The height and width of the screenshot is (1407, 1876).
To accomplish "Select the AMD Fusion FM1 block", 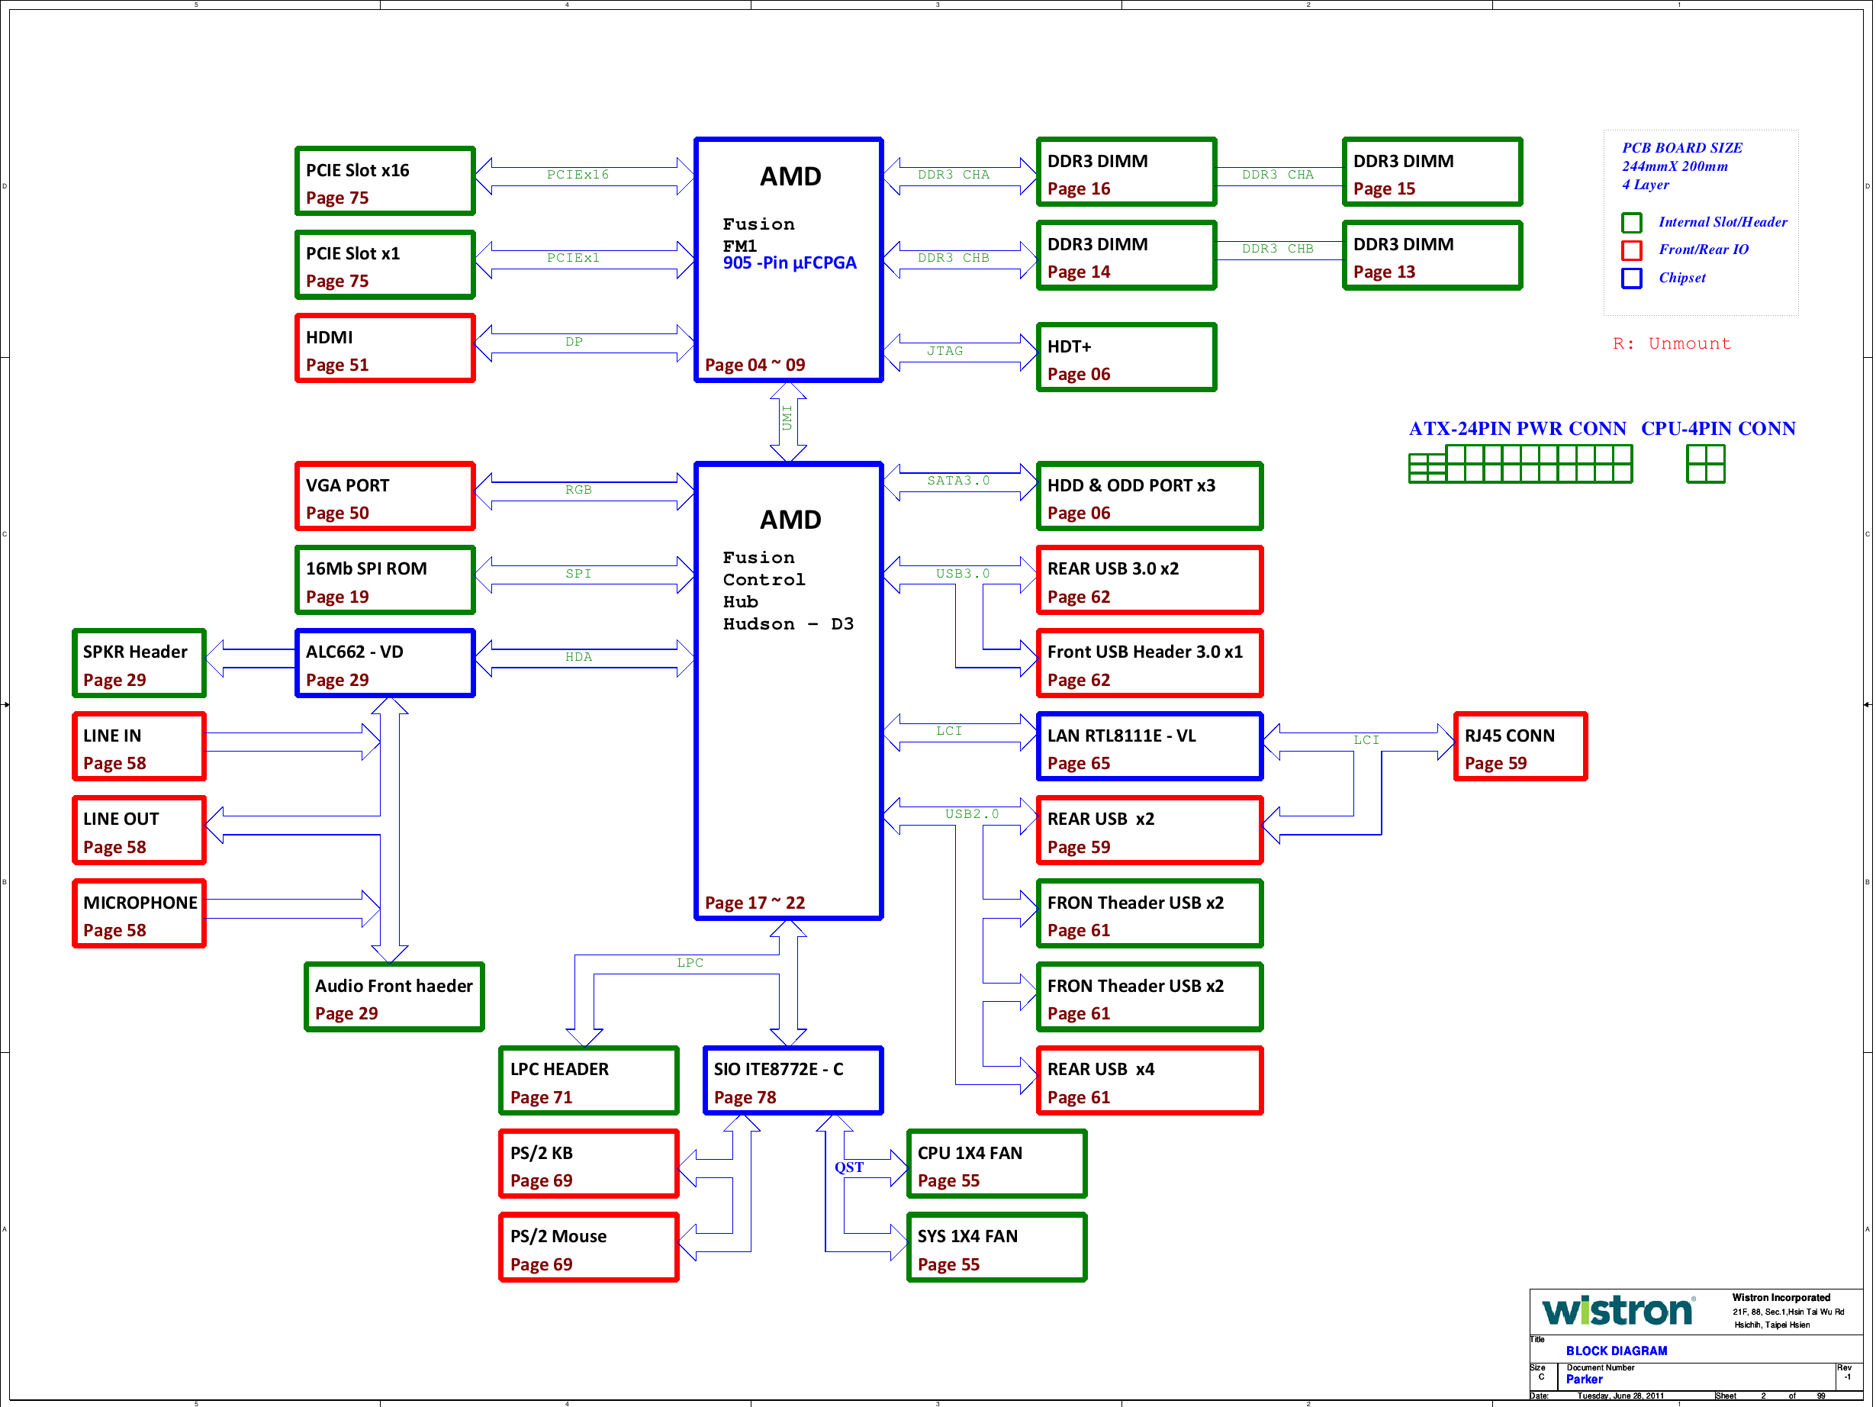I will pyautogui.click(x=788, y=259).
